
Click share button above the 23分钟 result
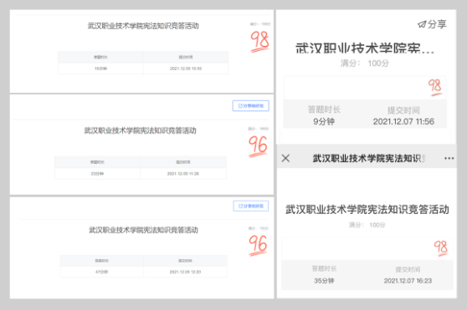[251, 106]
